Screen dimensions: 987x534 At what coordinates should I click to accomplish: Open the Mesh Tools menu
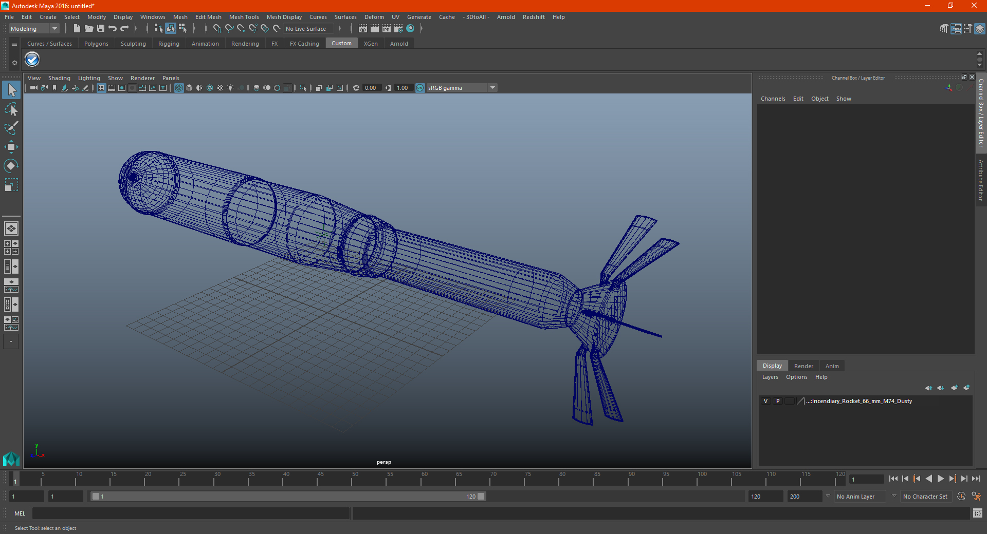244,17
